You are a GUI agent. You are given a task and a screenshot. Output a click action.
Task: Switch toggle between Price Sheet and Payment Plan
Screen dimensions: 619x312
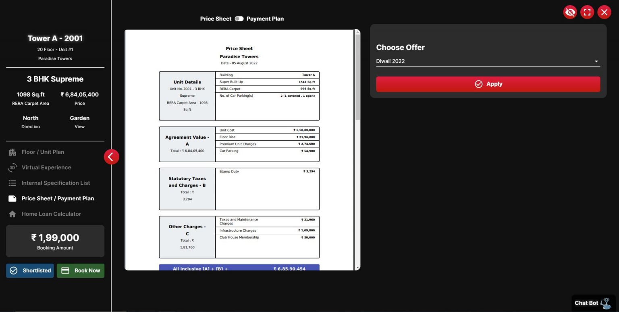click(x=239, y=19)
